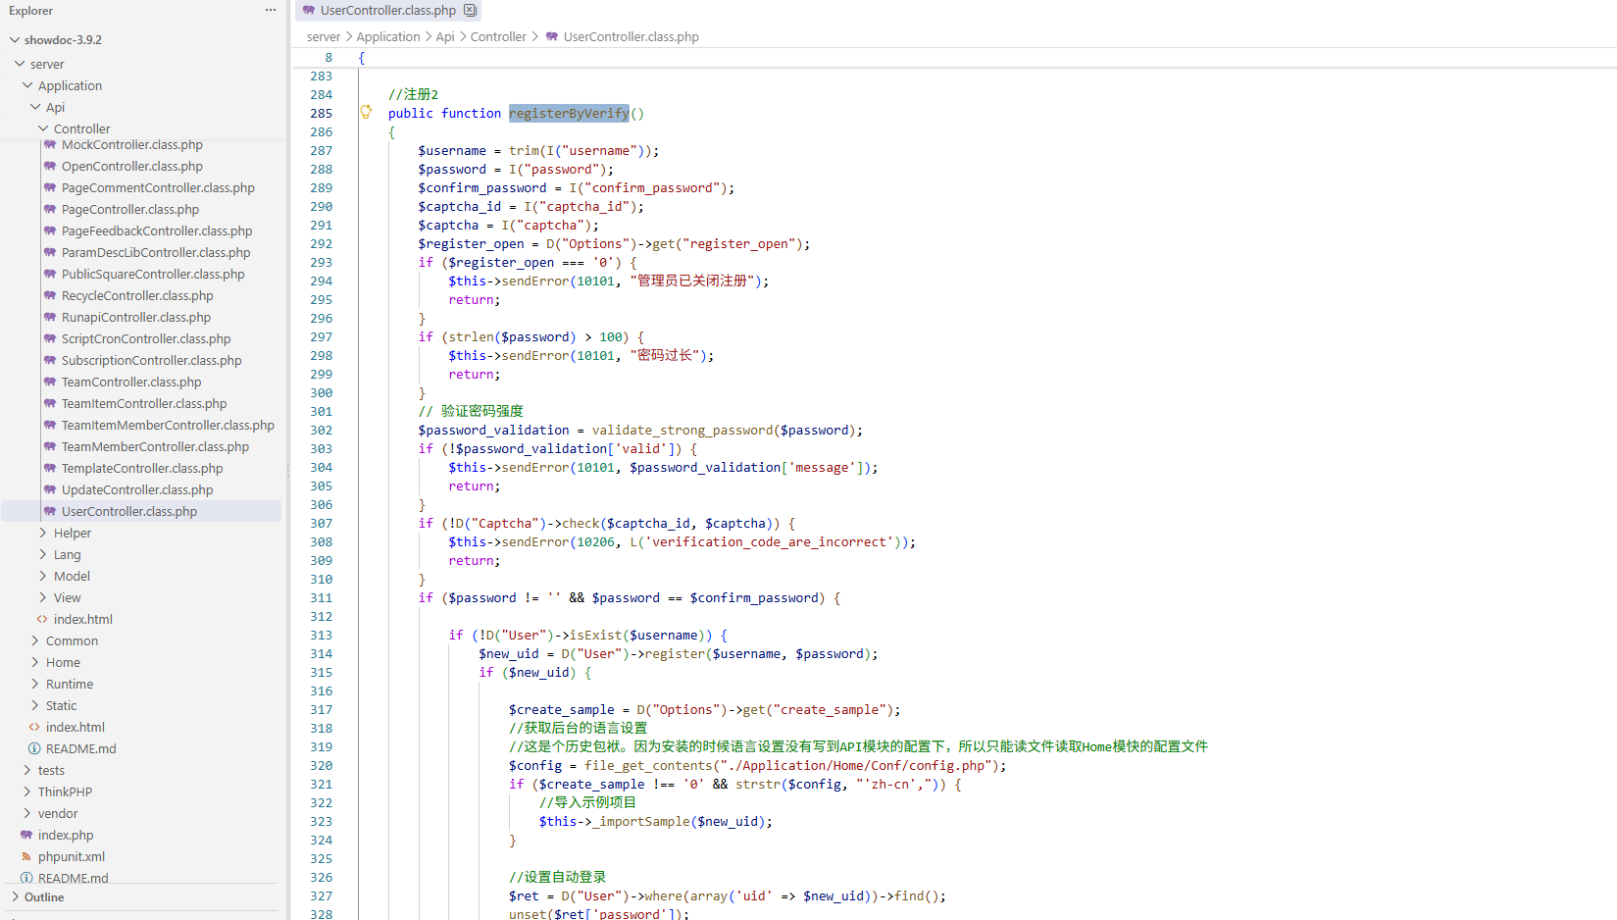The height and width of the screenshot is (920, 1617).
Task: Expand the Helper folder
Action: (43, 533)
